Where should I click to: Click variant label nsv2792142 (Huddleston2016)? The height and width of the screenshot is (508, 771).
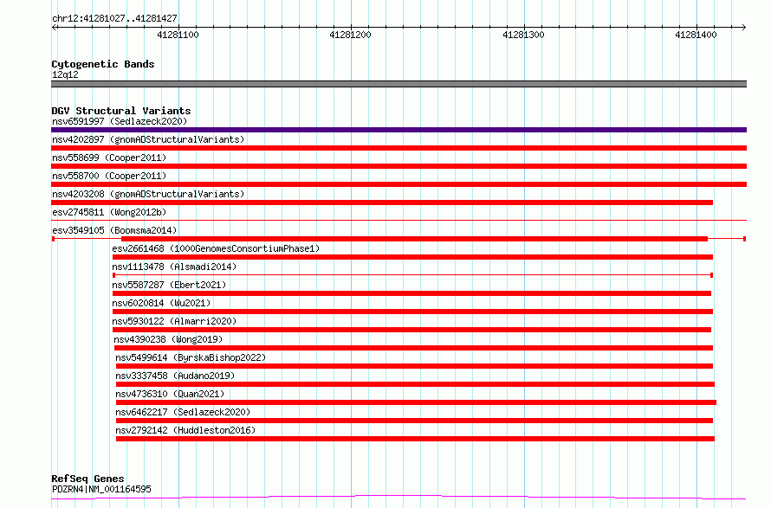(x=185, y=430)
